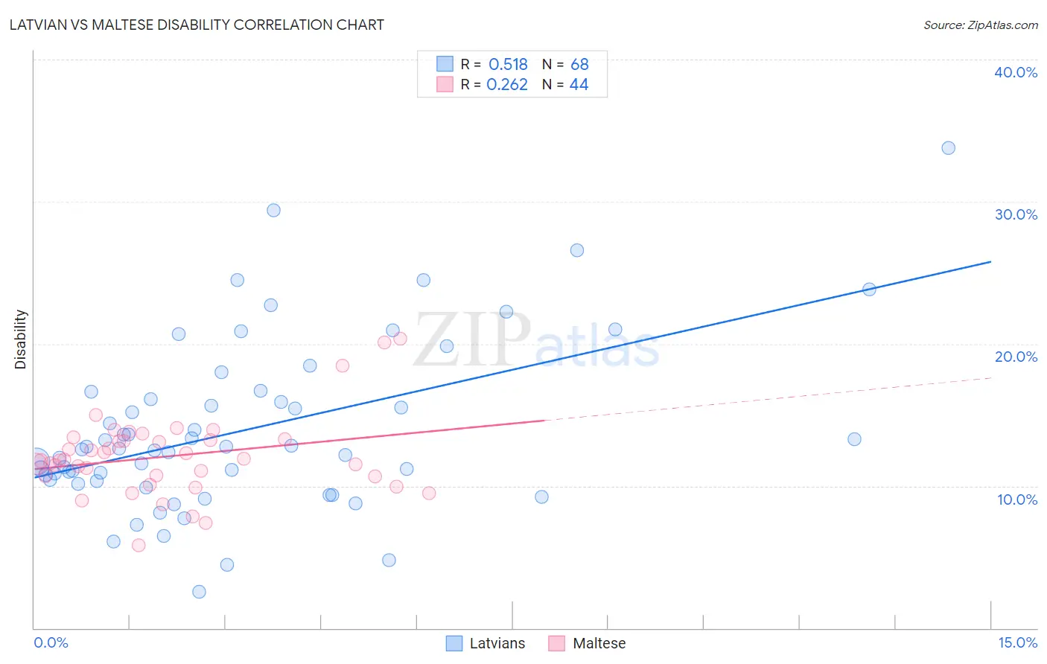Click the Disability y-axis title

tap(21, 339)
